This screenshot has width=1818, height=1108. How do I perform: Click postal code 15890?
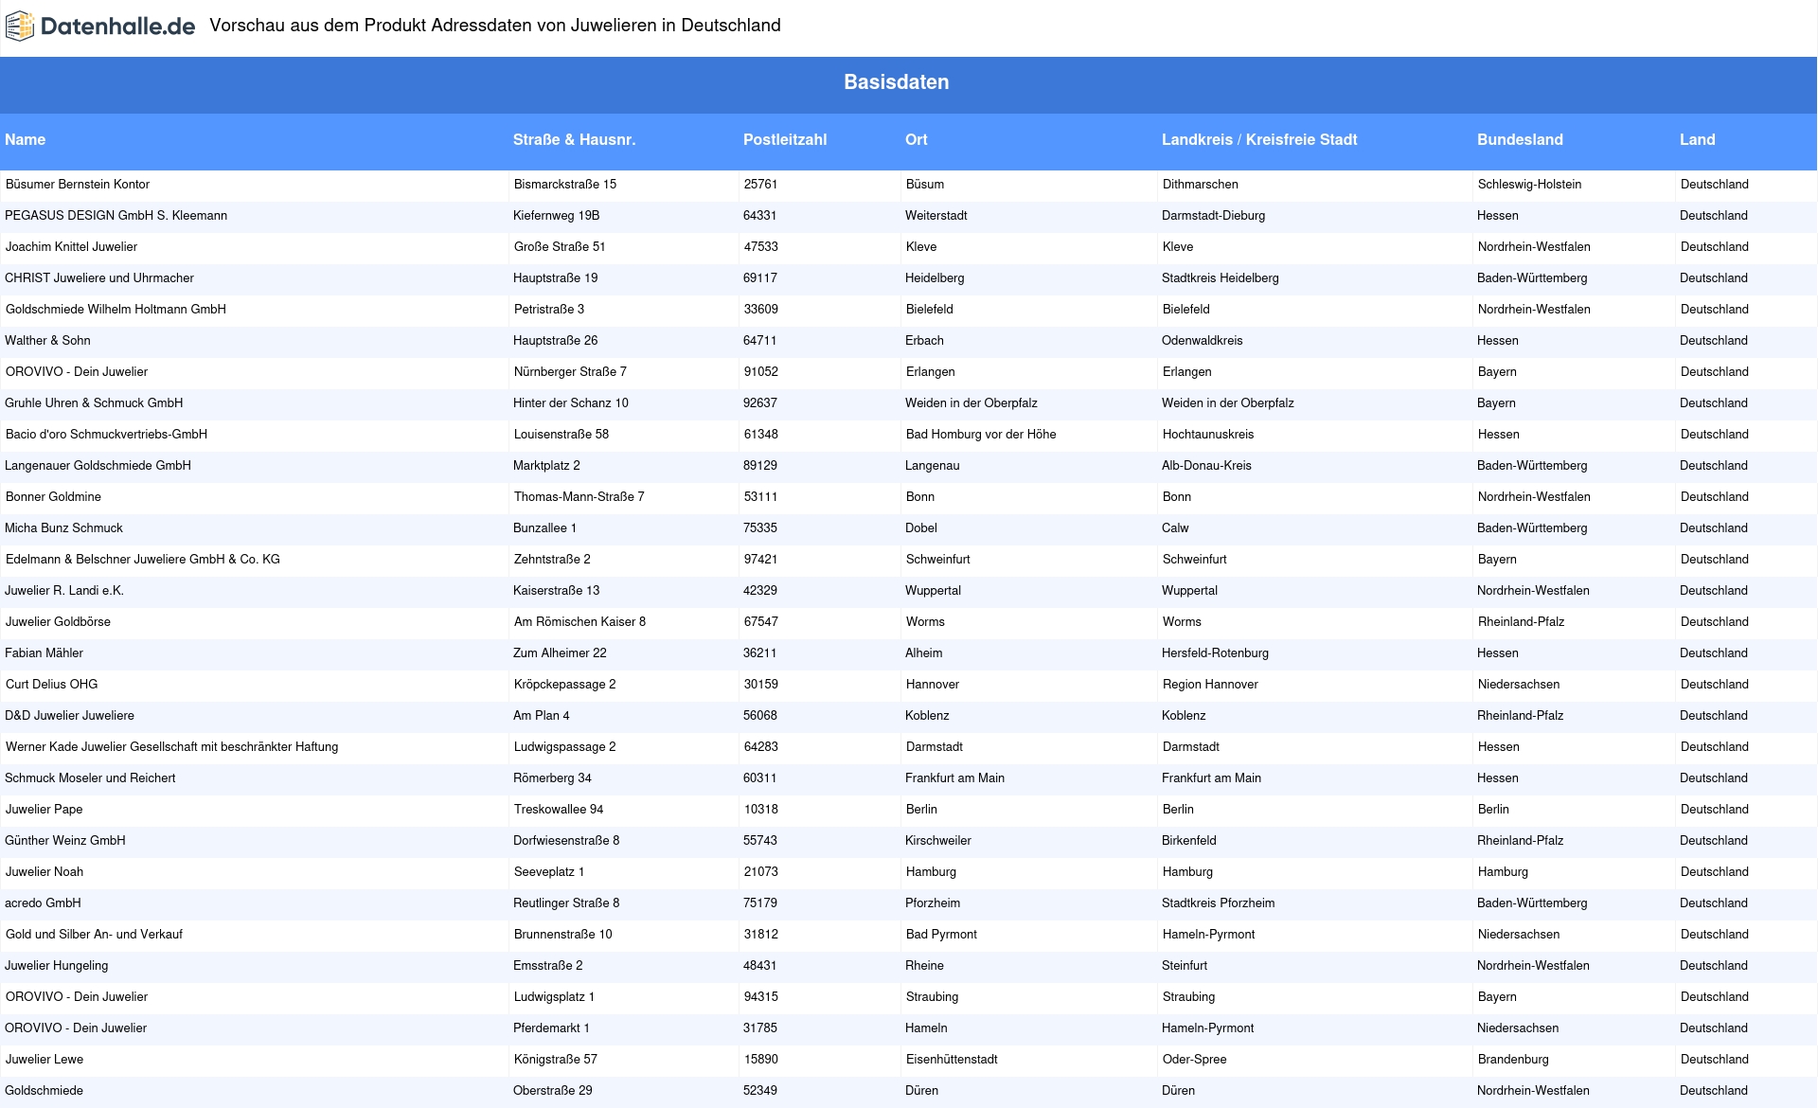point(761,1060)
